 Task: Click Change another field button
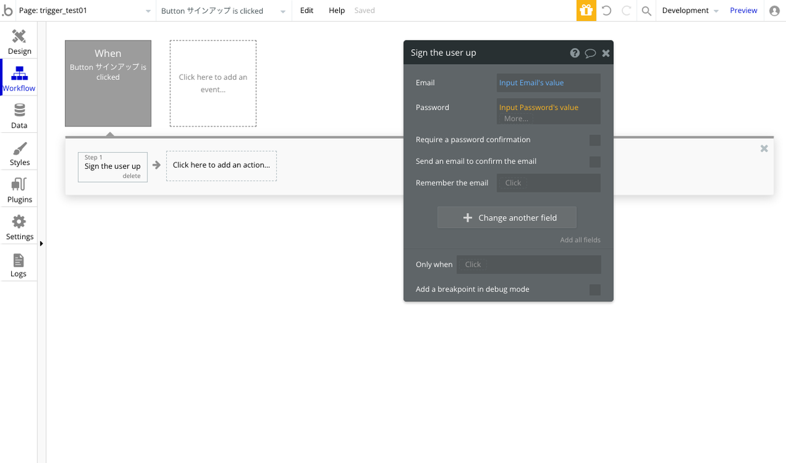pos(507,217)
